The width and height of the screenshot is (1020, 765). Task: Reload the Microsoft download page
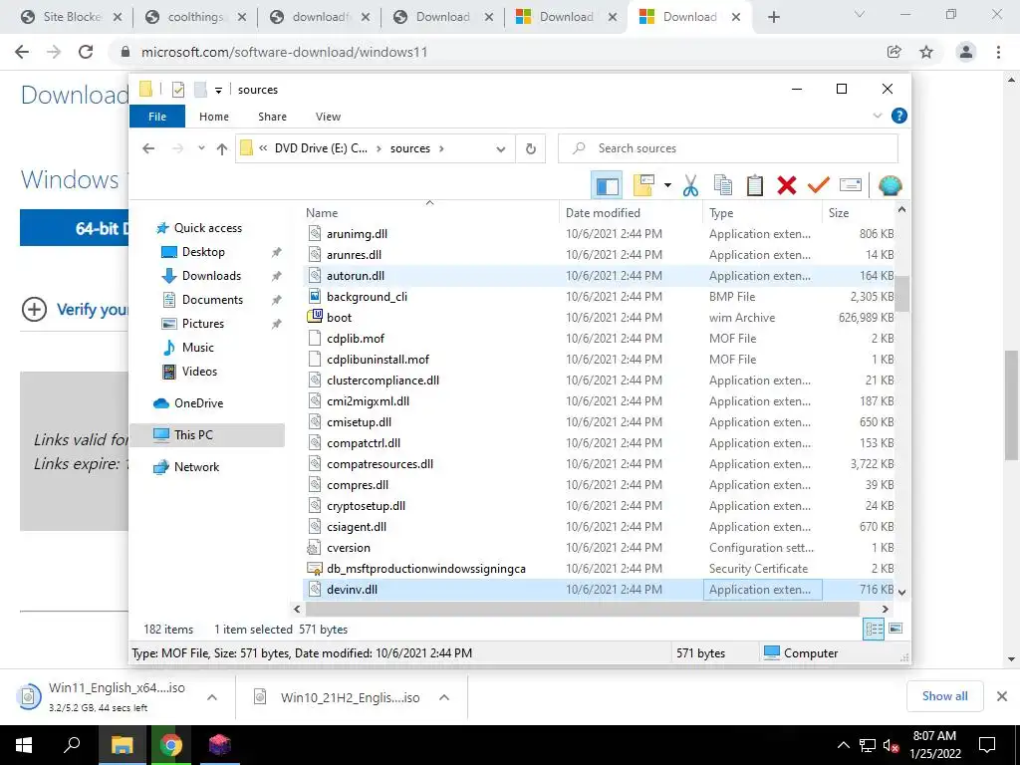click(x=86, y=52)
